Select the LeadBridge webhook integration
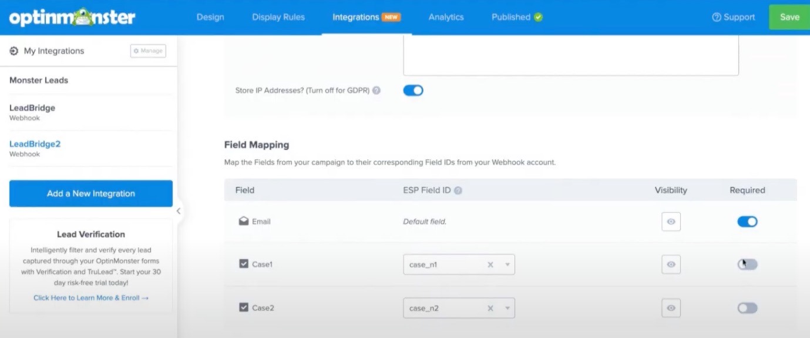The height and width of the screenshot is (338, 810). [32, 112]
